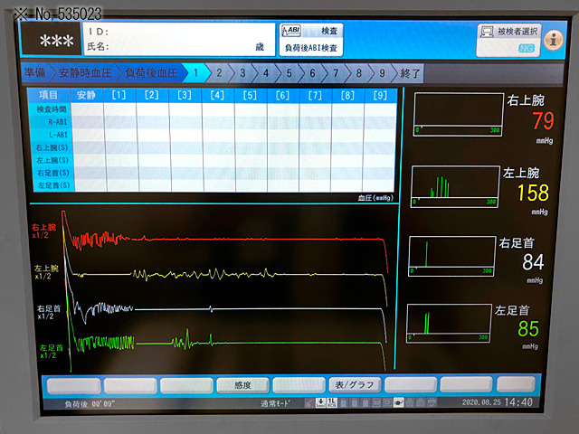Select measurement step 1

[196, 72]
